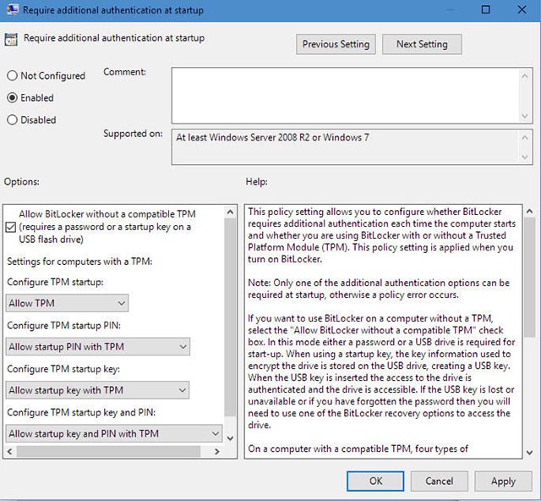
Task: Click the Cancel button
Action: [x=440, y=481]
